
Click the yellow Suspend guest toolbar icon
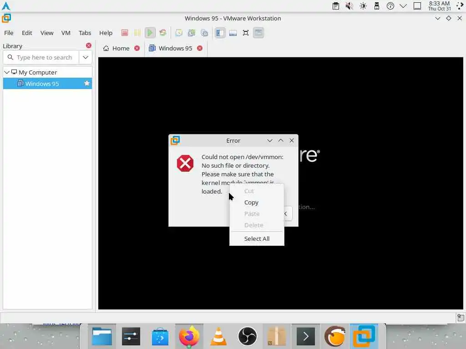137,33
